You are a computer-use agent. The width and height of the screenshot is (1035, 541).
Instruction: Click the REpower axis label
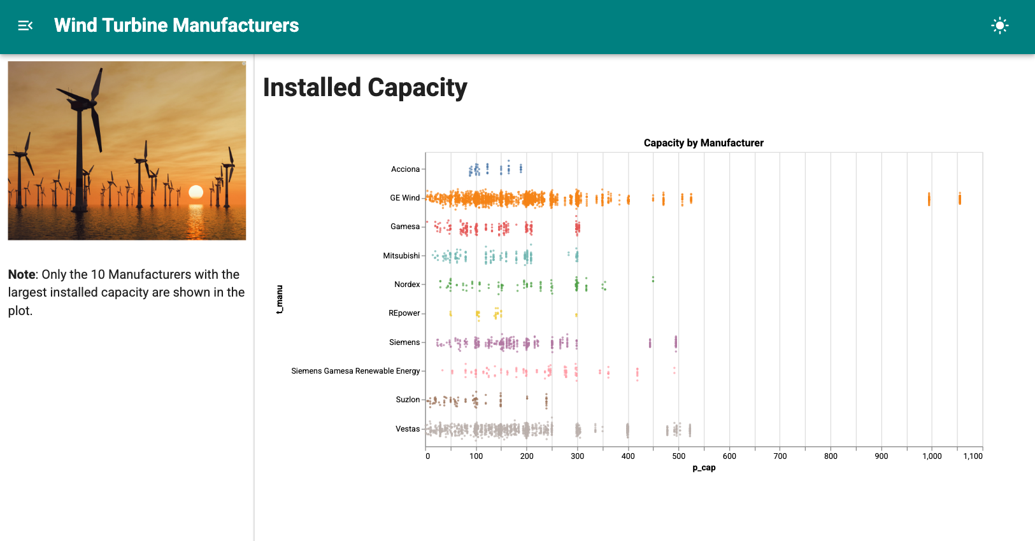click(404, 313)
